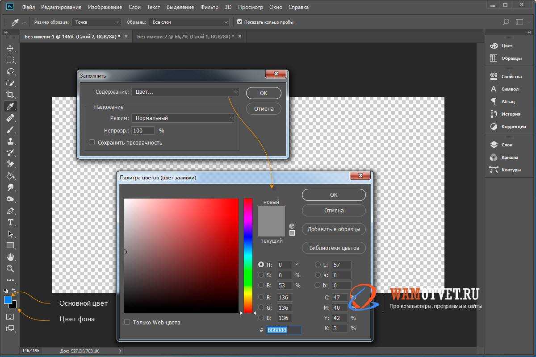Select the L lightness radio button
Viewport: 536px width, 357px height.
point(318,265)
